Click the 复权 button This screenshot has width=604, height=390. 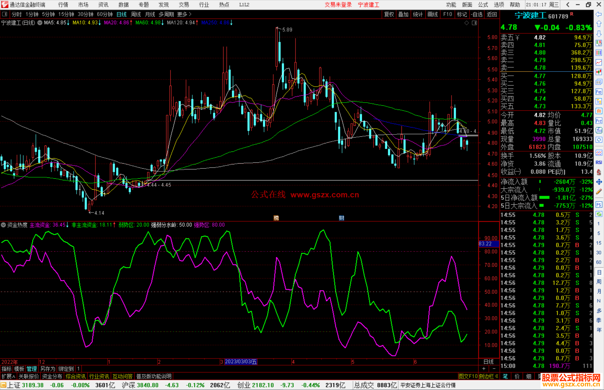pos(389,14)
